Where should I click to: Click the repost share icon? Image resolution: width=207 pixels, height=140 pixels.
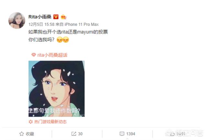(74, 134)
